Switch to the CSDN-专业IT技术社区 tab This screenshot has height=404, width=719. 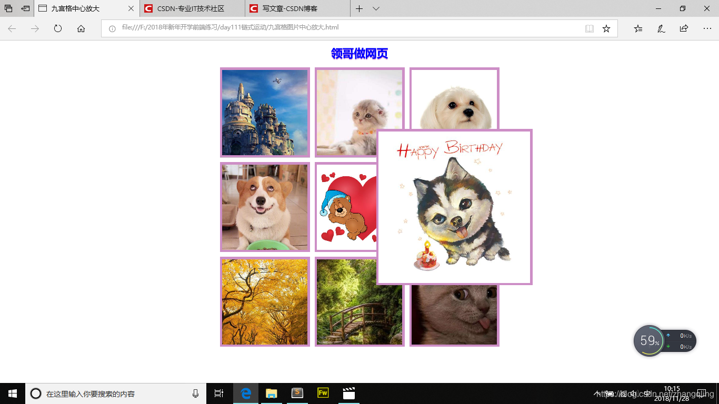click(192, 8)
